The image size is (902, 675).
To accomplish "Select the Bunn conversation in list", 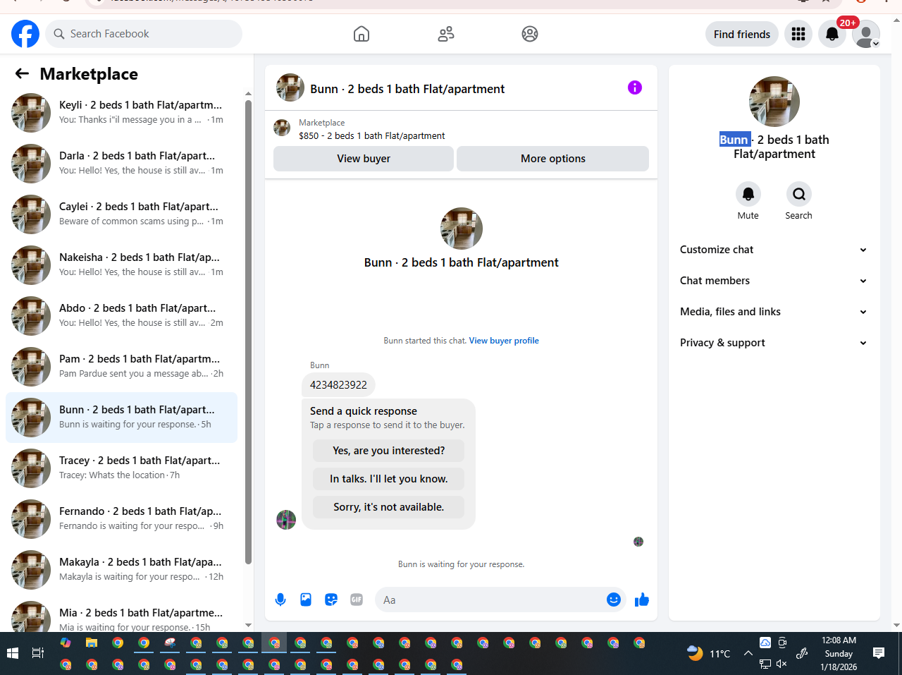I will (x=121, y=418).
